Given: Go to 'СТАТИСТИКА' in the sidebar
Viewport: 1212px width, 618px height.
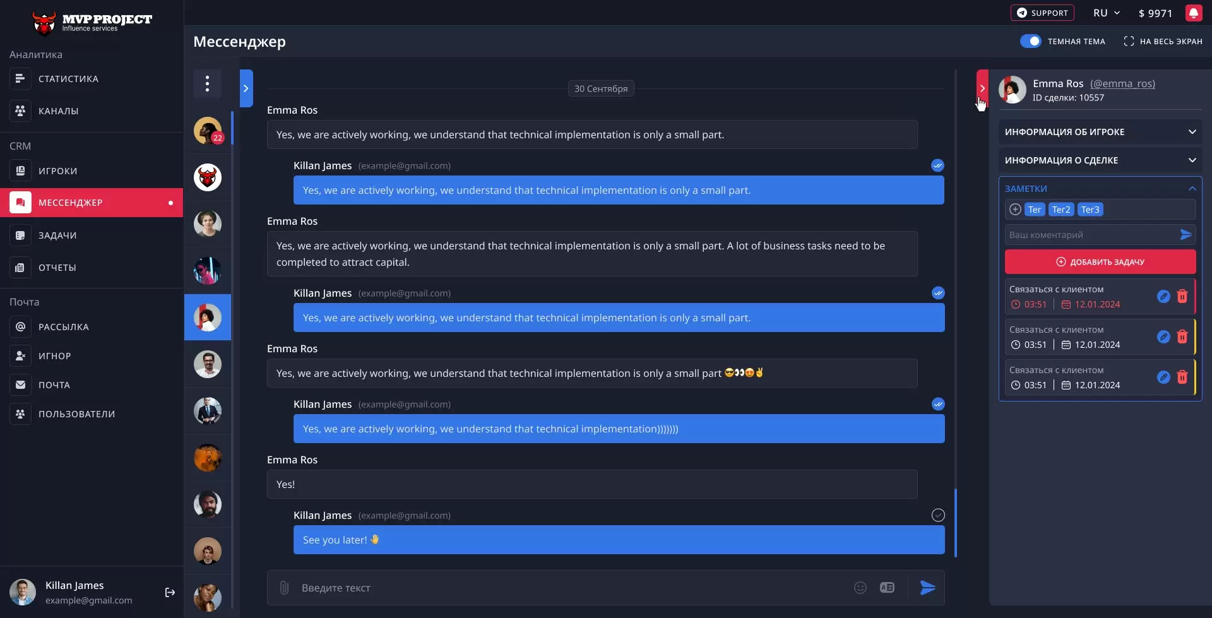Looking at the screenshot, I should [68, 78].
